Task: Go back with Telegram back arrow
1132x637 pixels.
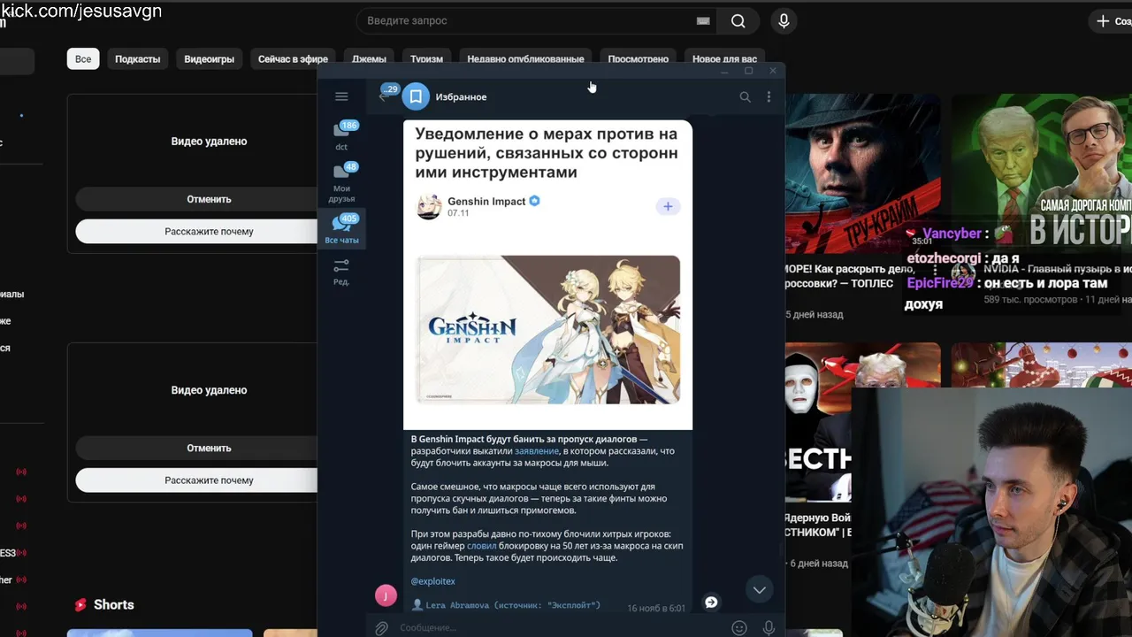Action: pos(383,96)
